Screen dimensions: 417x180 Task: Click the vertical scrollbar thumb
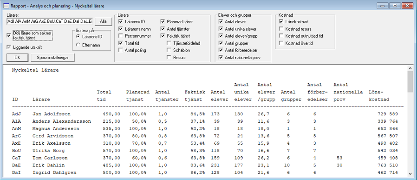coord(410,82)
